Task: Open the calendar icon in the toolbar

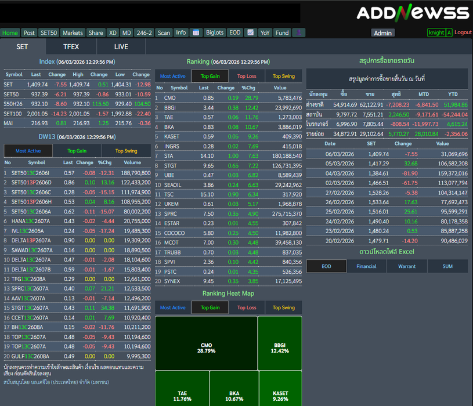Action: pos(196,33)
